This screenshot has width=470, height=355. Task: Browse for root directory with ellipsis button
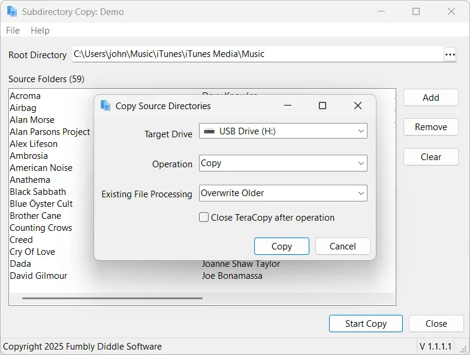click(450, 54)
